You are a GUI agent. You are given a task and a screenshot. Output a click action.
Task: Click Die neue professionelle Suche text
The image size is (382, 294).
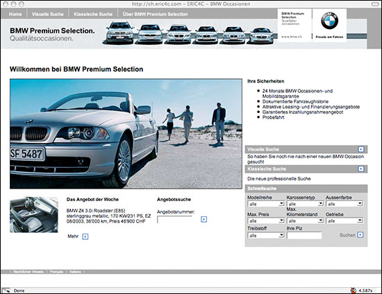tap(279, 179)
